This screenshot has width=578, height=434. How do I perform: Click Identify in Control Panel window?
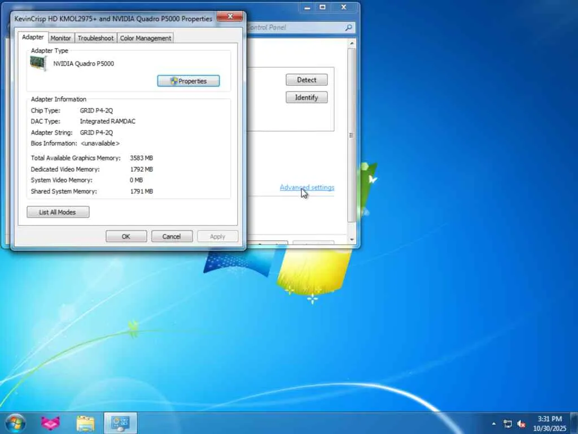click(x=306, y=97)
